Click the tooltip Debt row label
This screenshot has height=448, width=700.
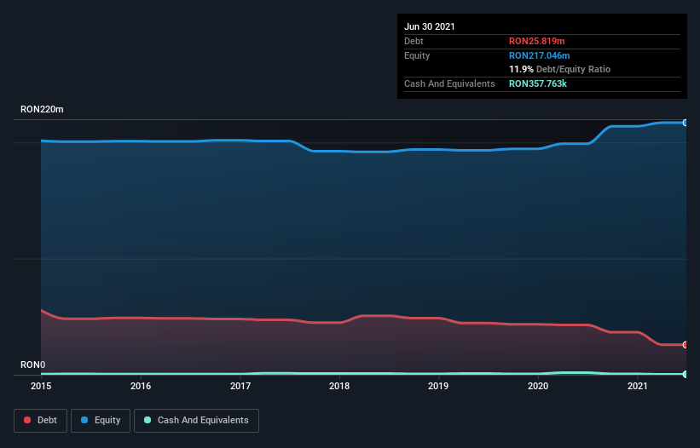pyautogui.click(x=414, y=41)
